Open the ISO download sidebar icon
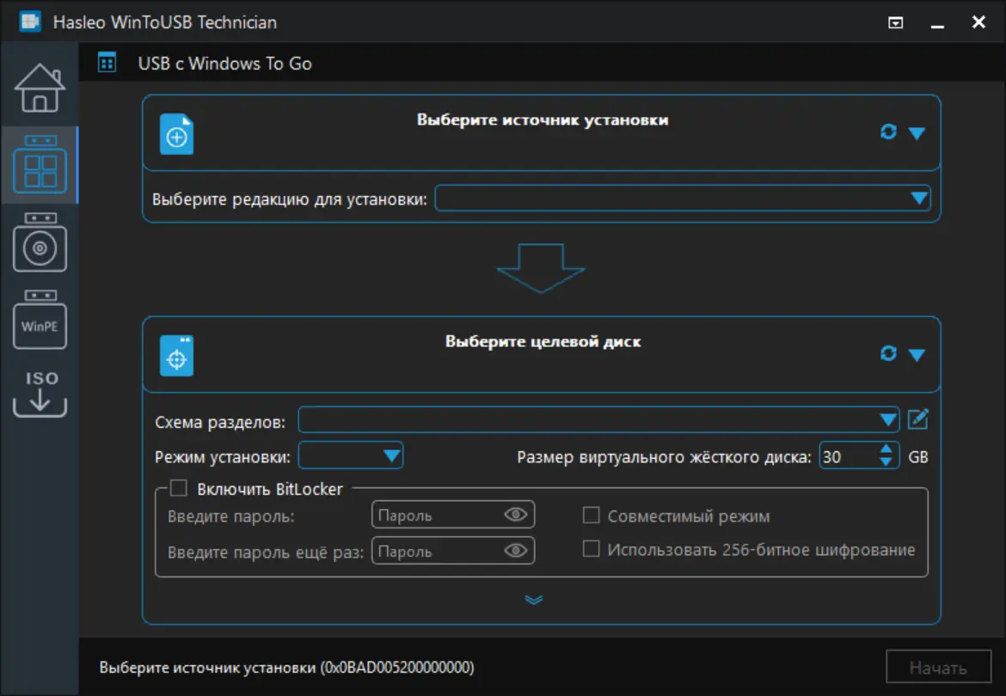The height and width of the screenshot is (696, 1006). [40, 394]
